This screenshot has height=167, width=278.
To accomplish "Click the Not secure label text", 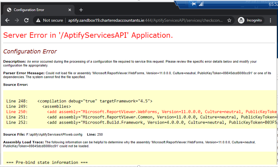I will click(53, 20).
